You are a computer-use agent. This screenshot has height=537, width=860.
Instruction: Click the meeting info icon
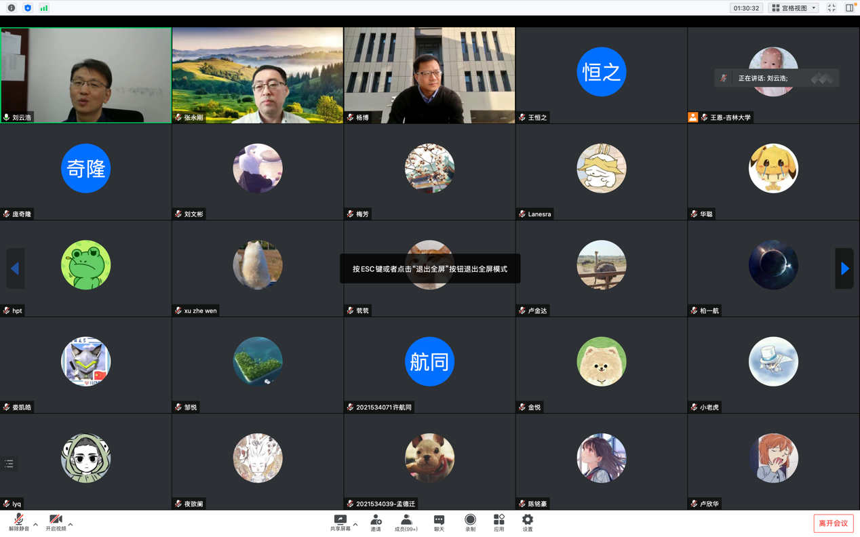[x=12, y=8]
